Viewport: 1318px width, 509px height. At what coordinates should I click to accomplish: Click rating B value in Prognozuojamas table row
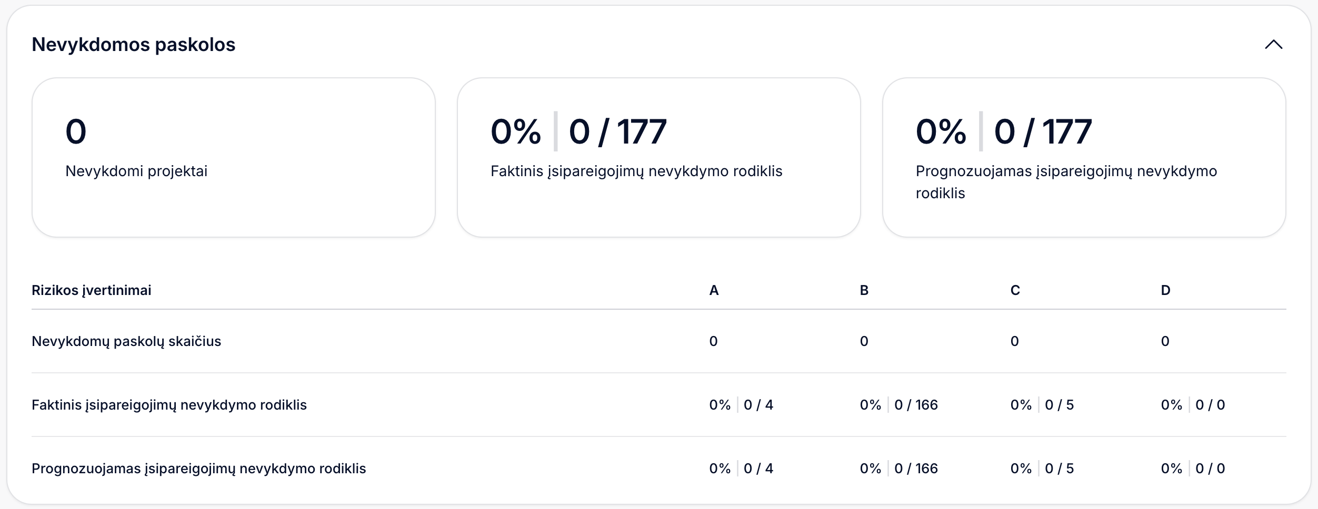tap(898, 469)
